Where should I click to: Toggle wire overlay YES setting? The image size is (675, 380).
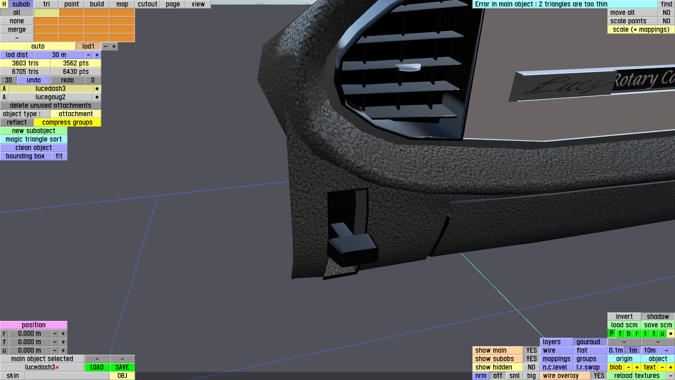click(x=599, y=376)
